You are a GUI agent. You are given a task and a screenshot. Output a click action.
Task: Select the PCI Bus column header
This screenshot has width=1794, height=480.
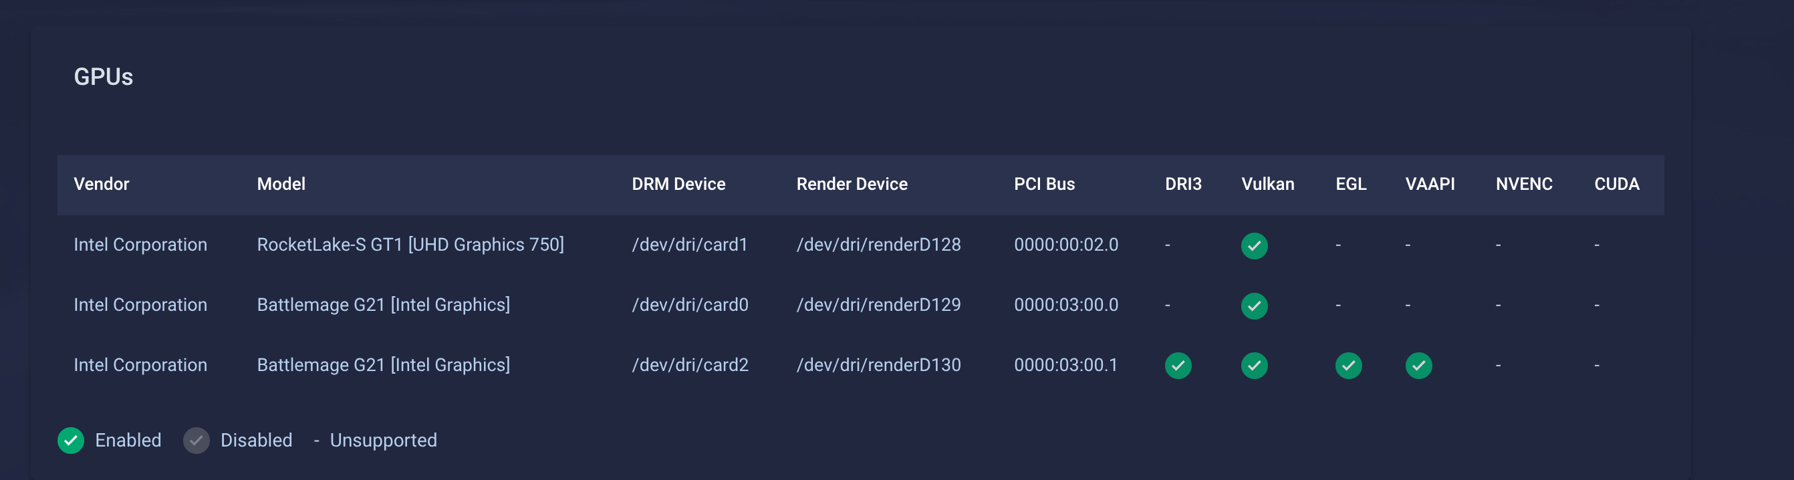click(x=1044, y=184)
